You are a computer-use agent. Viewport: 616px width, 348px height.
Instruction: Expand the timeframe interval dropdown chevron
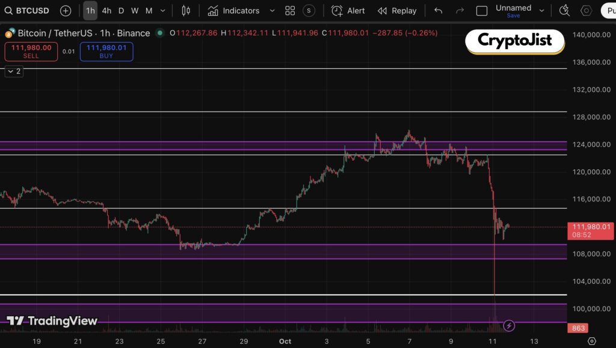click(162, 11)
